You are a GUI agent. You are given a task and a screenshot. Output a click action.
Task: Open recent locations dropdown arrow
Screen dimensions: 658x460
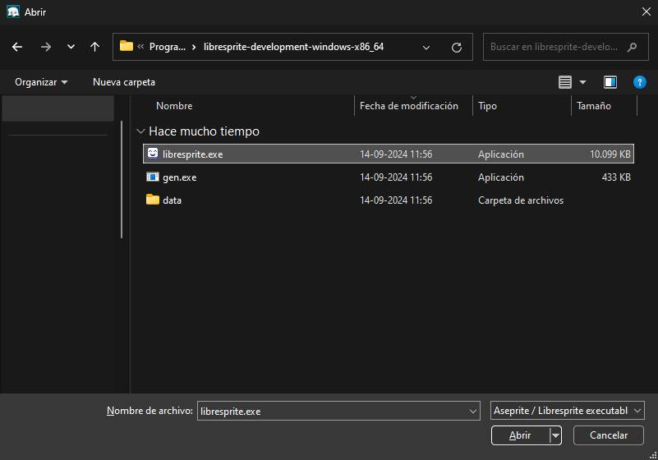pyautogui.click(x=71, y=47)
